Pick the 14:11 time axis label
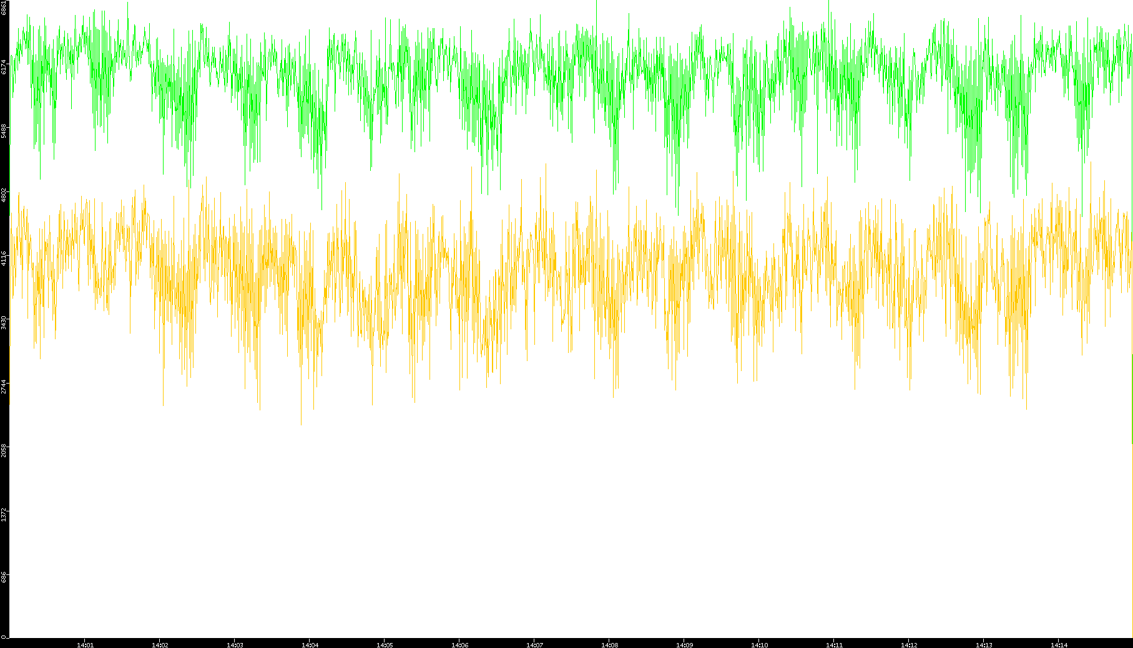Screen dimensions: 1133x648 834,645
